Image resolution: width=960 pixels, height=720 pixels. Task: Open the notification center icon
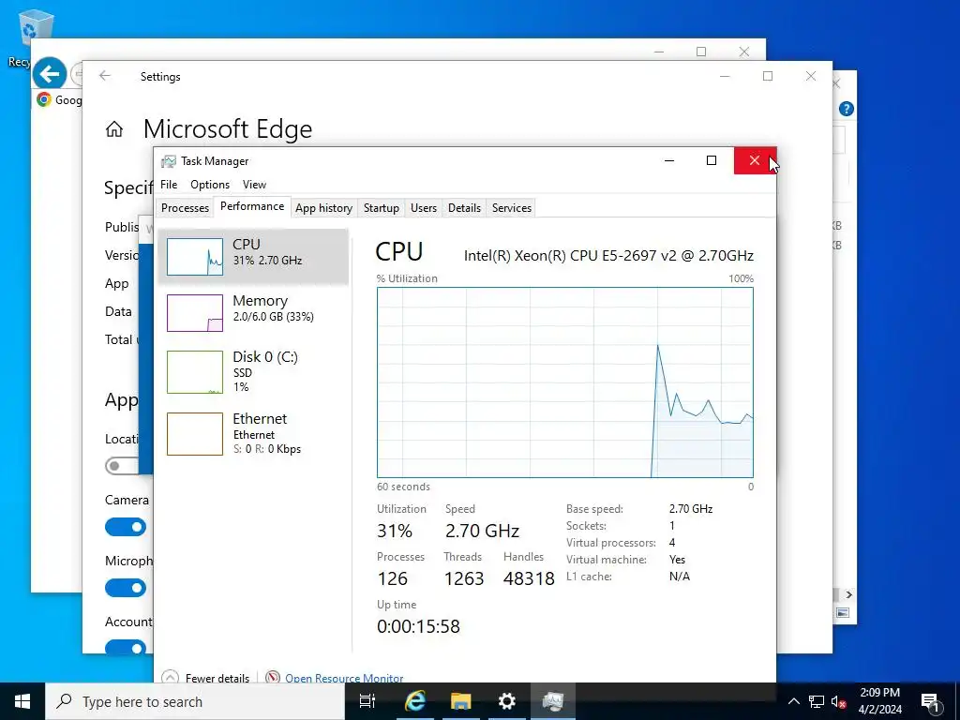(x=930, y=701)
